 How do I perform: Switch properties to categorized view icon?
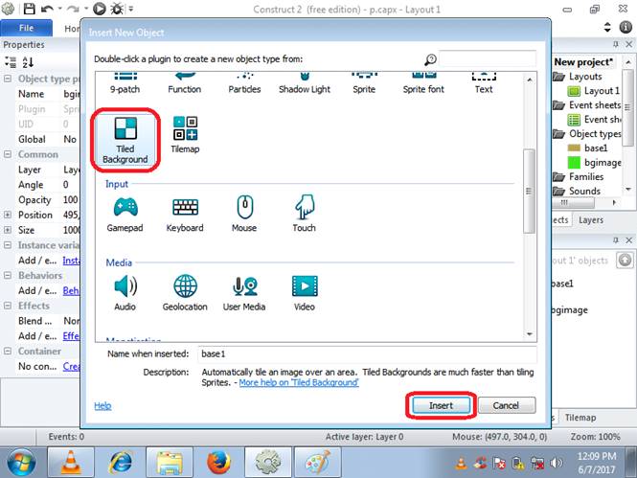(x=11, y=62)
